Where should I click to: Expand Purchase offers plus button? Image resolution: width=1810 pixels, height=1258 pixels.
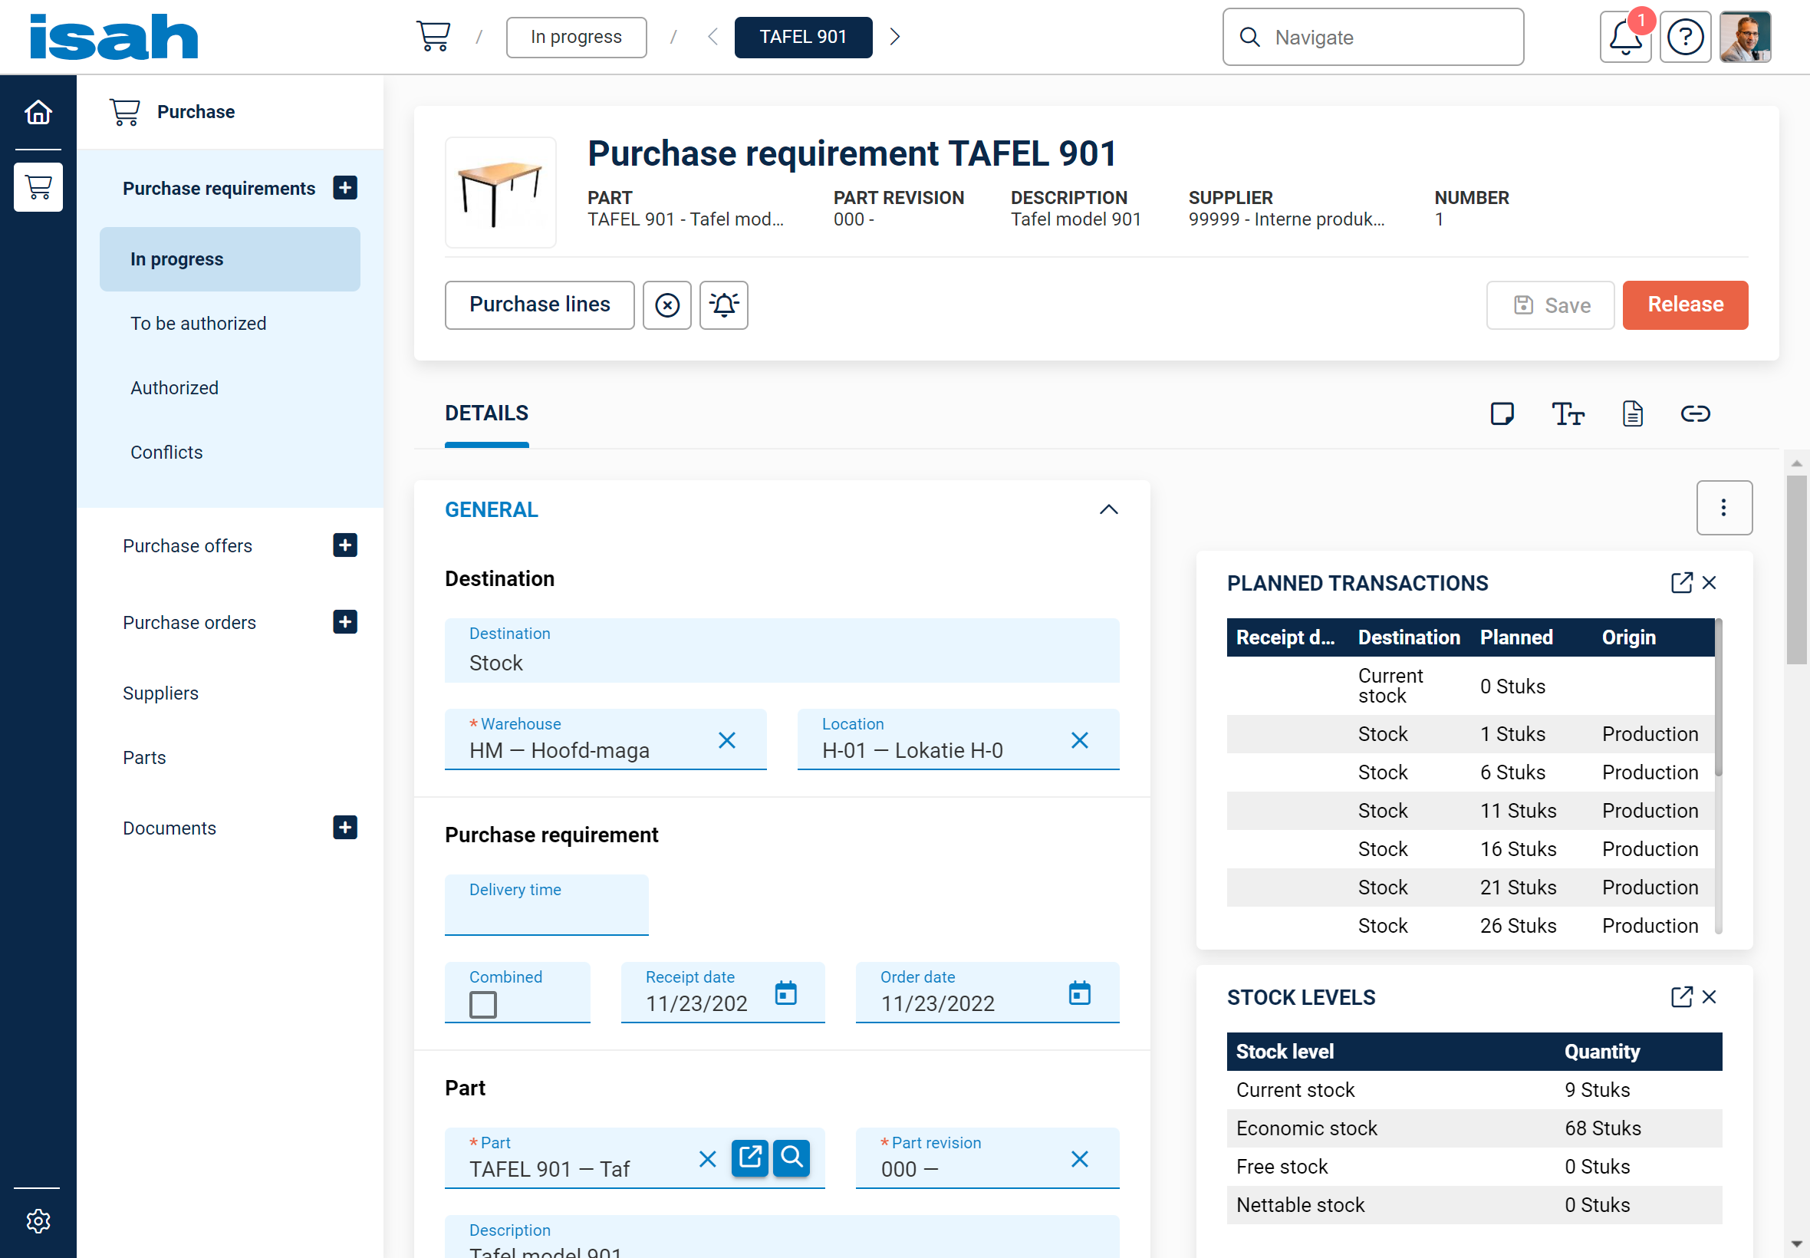click(x=344, y=545)
